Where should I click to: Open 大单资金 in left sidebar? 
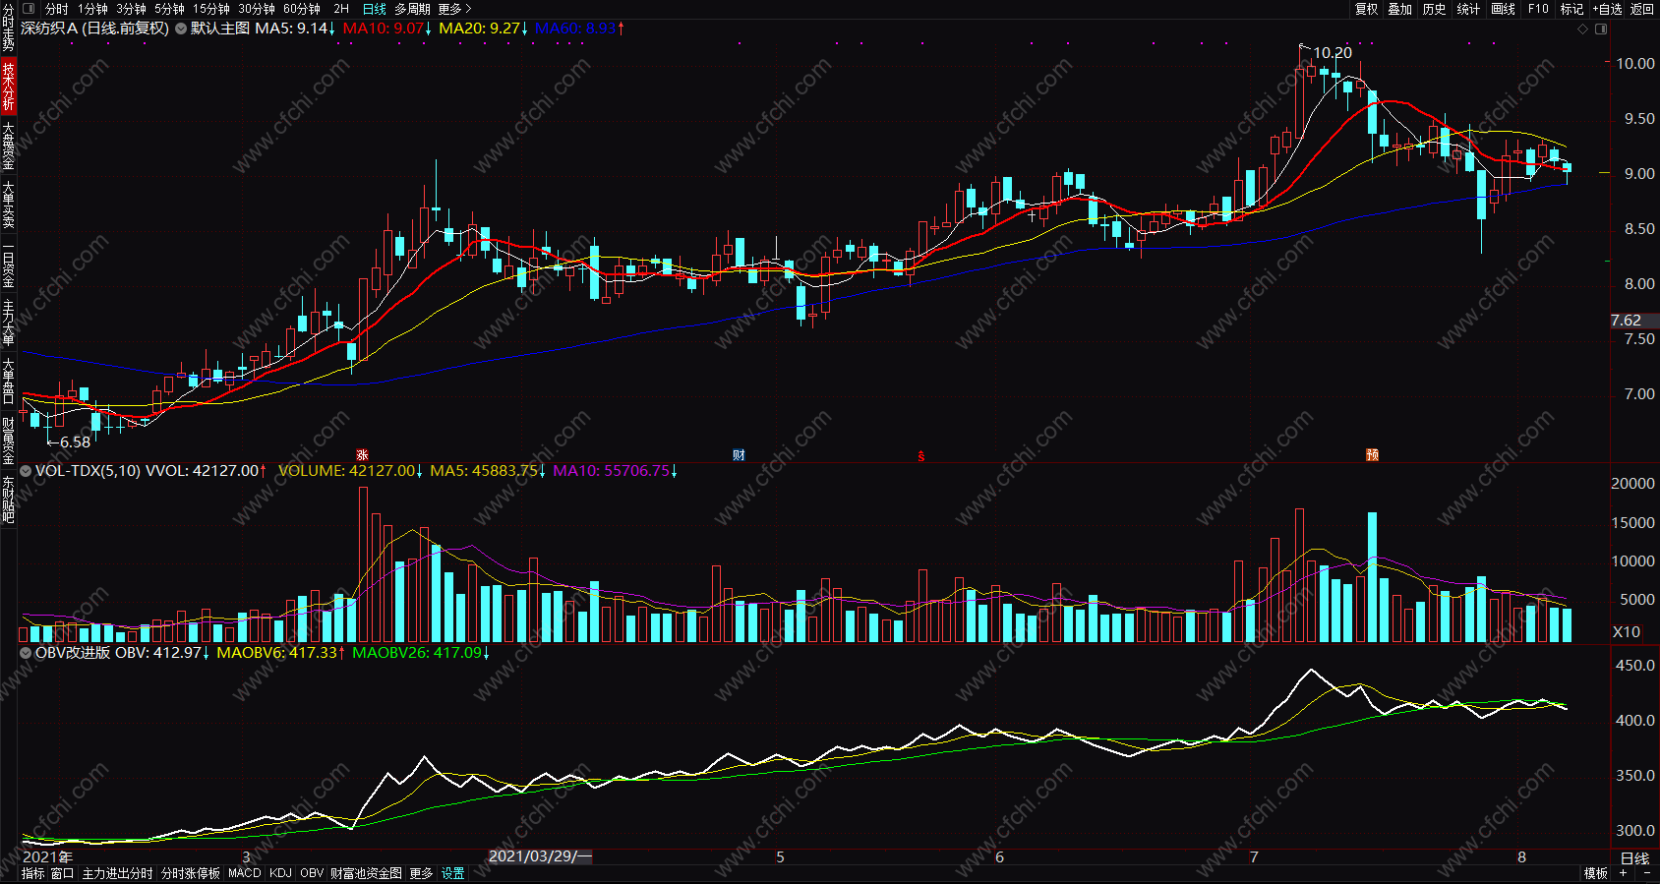pos(8,145)
